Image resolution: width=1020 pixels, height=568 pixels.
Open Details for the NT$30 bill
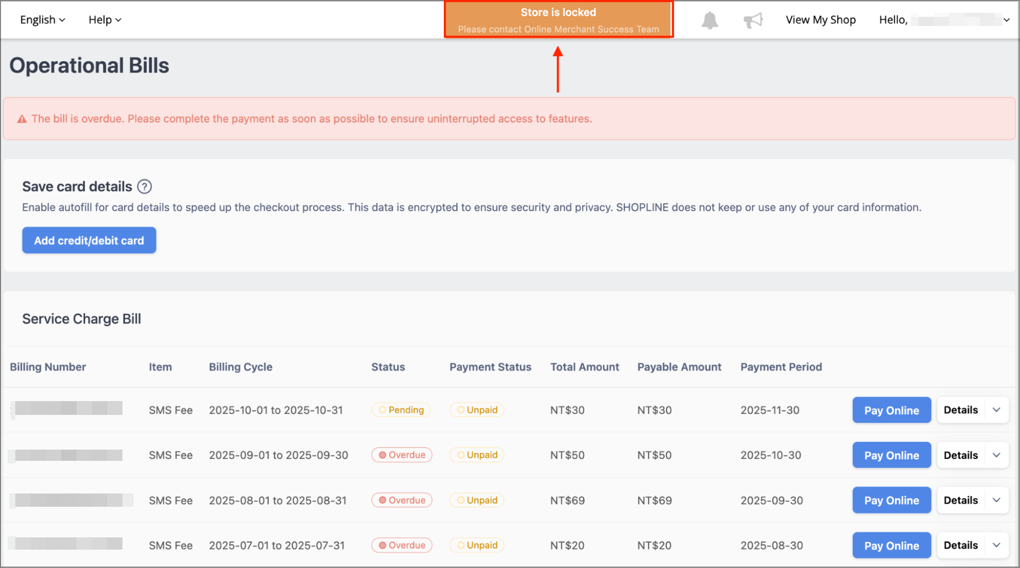point(961,410)
